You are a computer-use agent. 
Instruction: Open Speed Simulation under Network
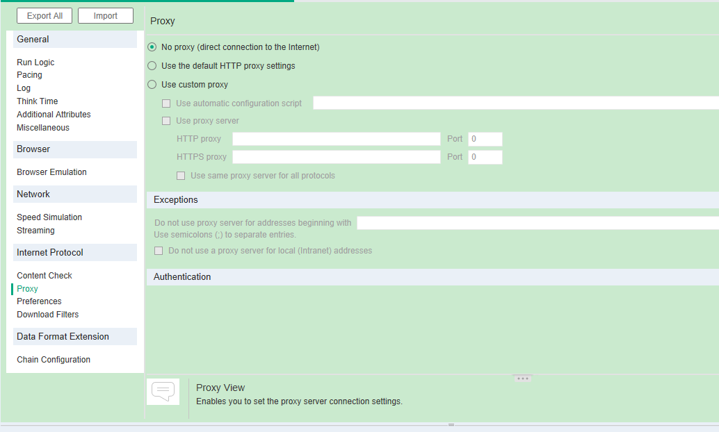(x=49, y=217)
